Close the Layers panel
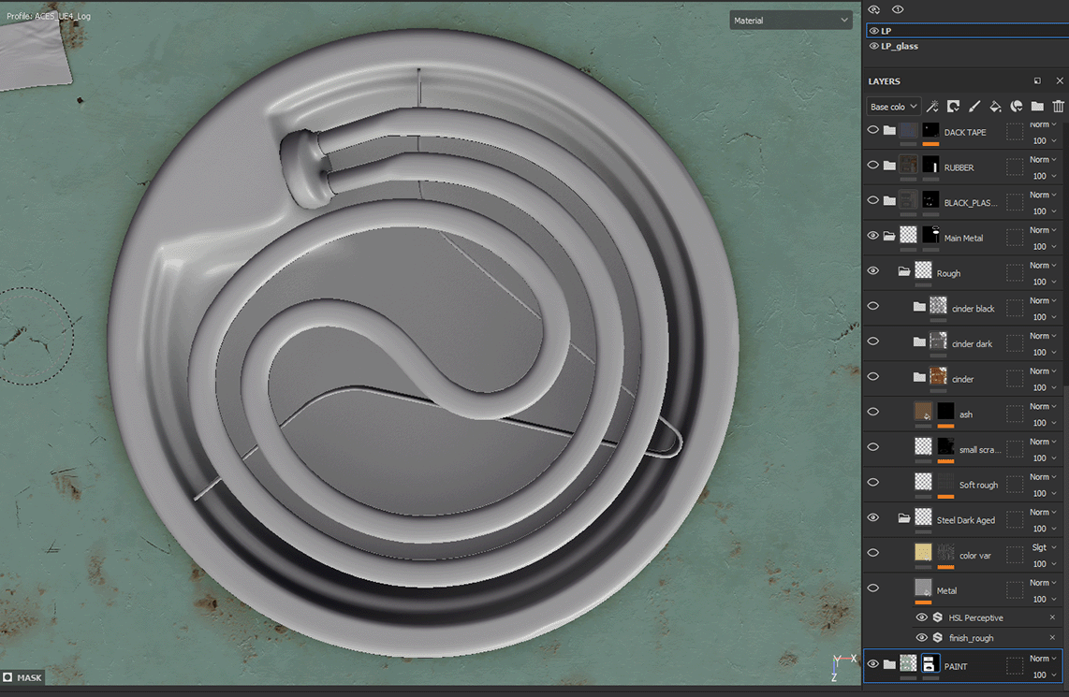Screen dimensions: 1069x697 (1060, 81)
